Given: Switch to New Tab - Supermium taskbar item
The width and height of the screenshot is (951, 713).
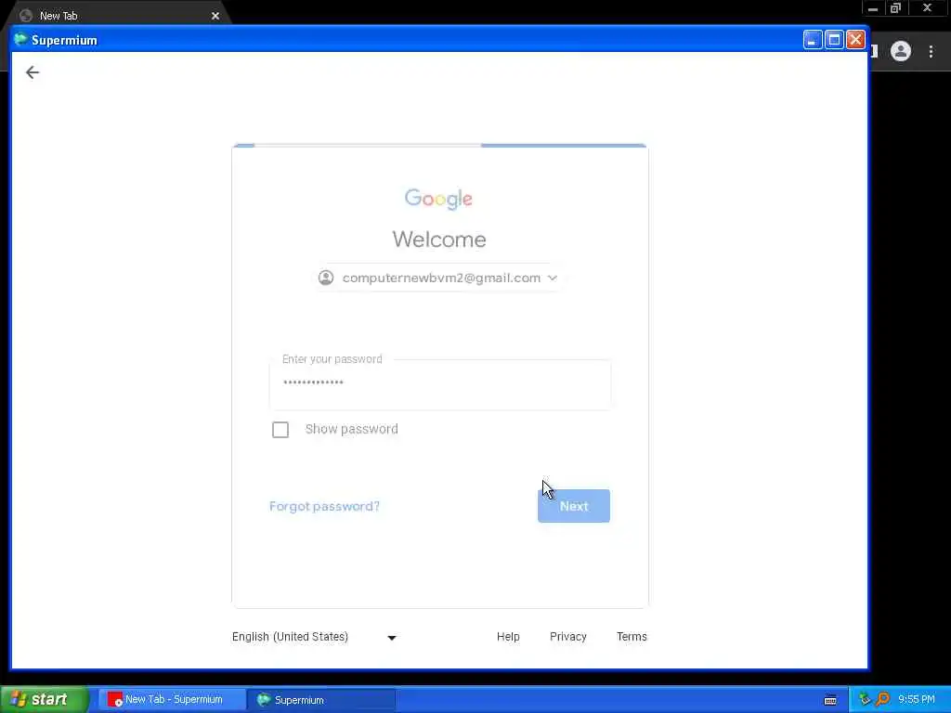Looking at the screenshot, I should coord(172,700).
